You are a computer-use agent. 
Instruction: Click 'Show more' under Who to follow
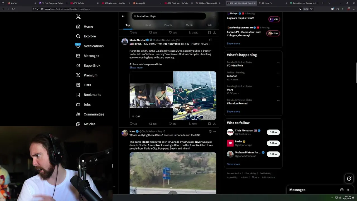233,164
